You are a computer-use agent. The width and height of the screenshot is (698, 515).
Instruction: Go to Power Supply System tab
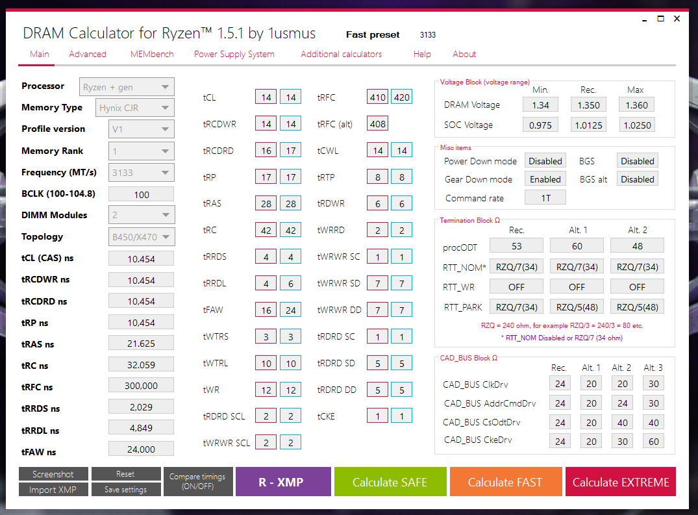point(234,55)
